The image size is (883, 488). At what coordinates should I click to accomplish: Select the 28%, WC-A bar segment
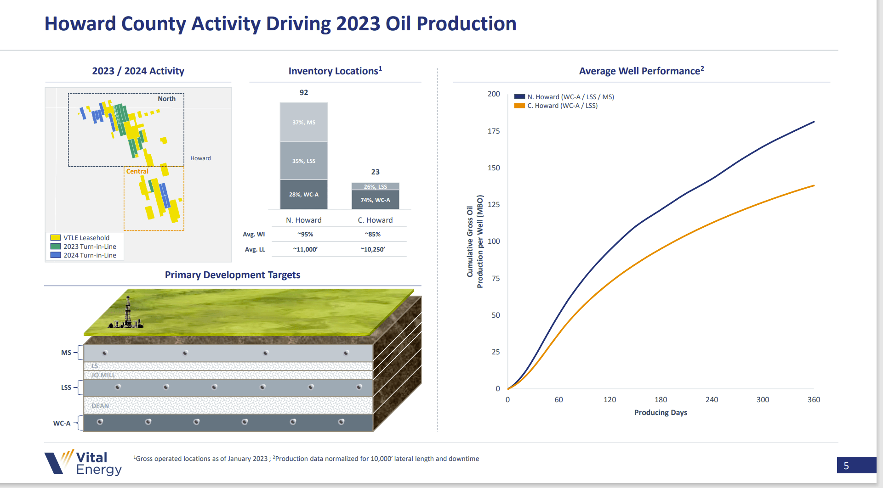tap(304, 195)
